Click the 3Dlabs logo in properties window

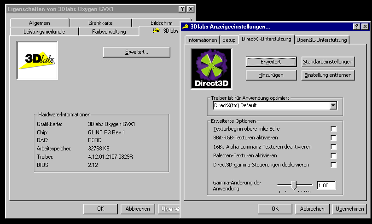click(37, 60)
